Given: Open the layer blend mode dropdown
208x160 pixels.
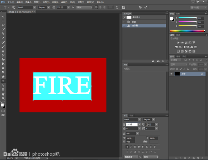Looking at the screenshot, I should pos(179,64).
